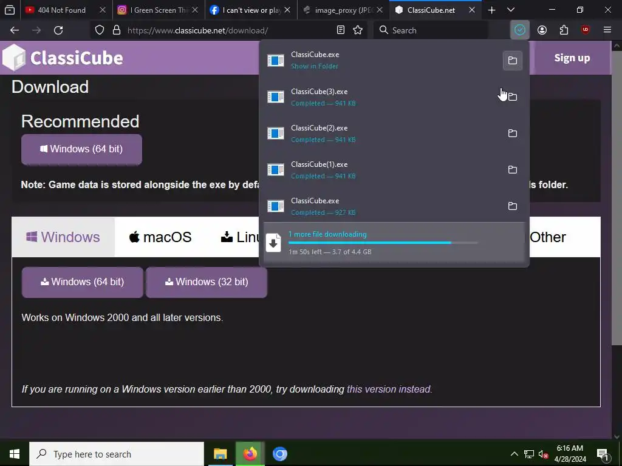Show ClassiCube(3).exe in its folder
622x466 pixels.
(x=513, y=96)
